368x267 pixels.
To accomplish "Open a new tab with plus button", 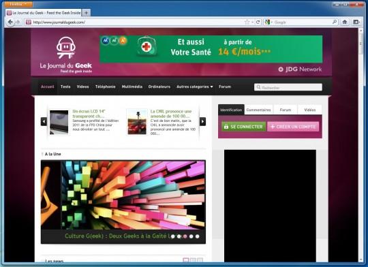I will [x=86, y=13].
